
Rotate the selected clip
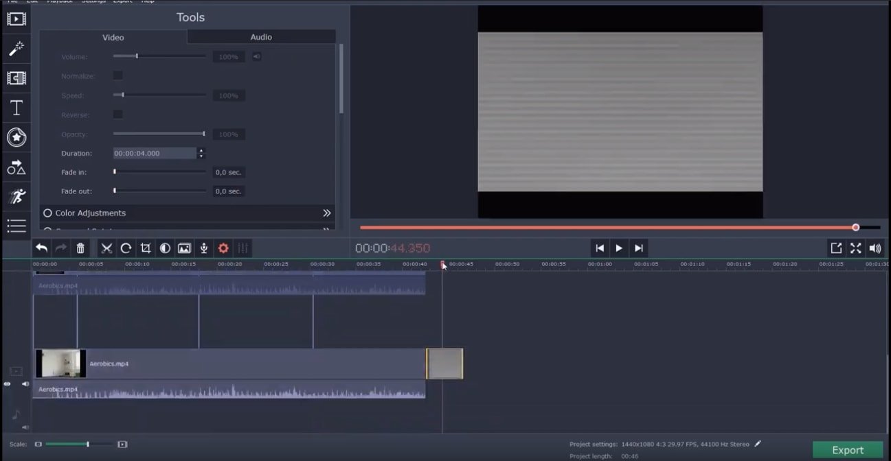pos(126,248)
